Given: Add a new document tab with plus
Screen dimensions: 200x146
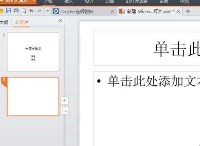Looking at the screenshot, I should coord(188,11).
